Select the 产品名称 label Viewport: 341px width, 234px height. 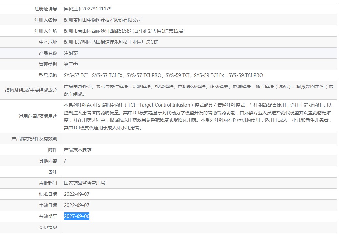point(48,53)
